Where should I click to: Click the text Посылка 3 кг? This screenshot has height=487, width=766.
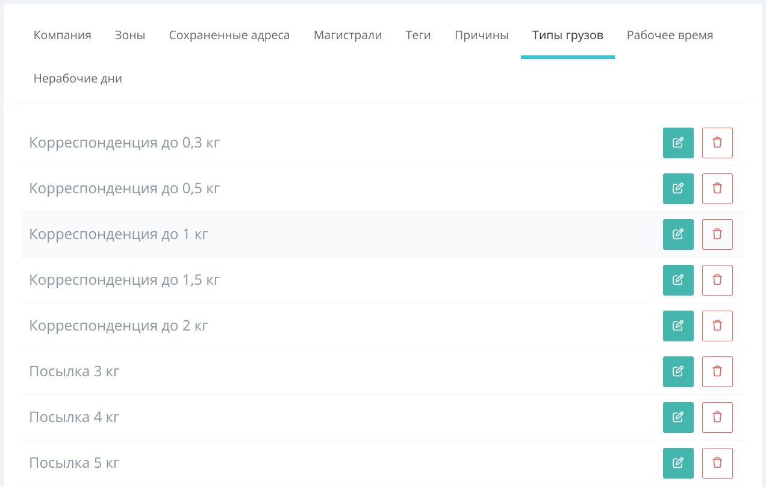[75, 371]
